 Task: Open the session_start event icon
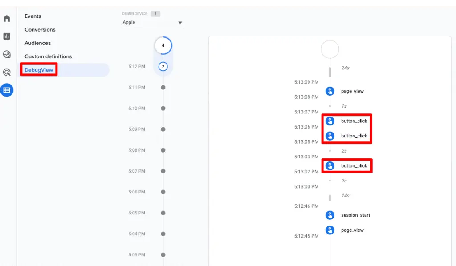[330, 215]
